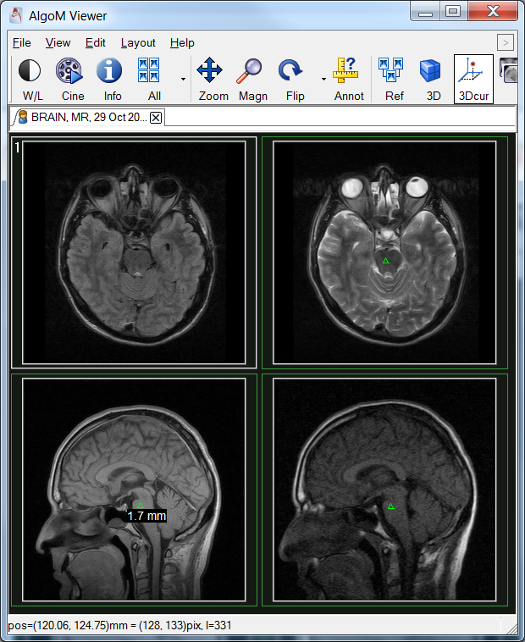This screenshot has width=525, height=642.
Task: Click the green 3D cursor in bottom-right sagittal view
Action: pos(390,506)
